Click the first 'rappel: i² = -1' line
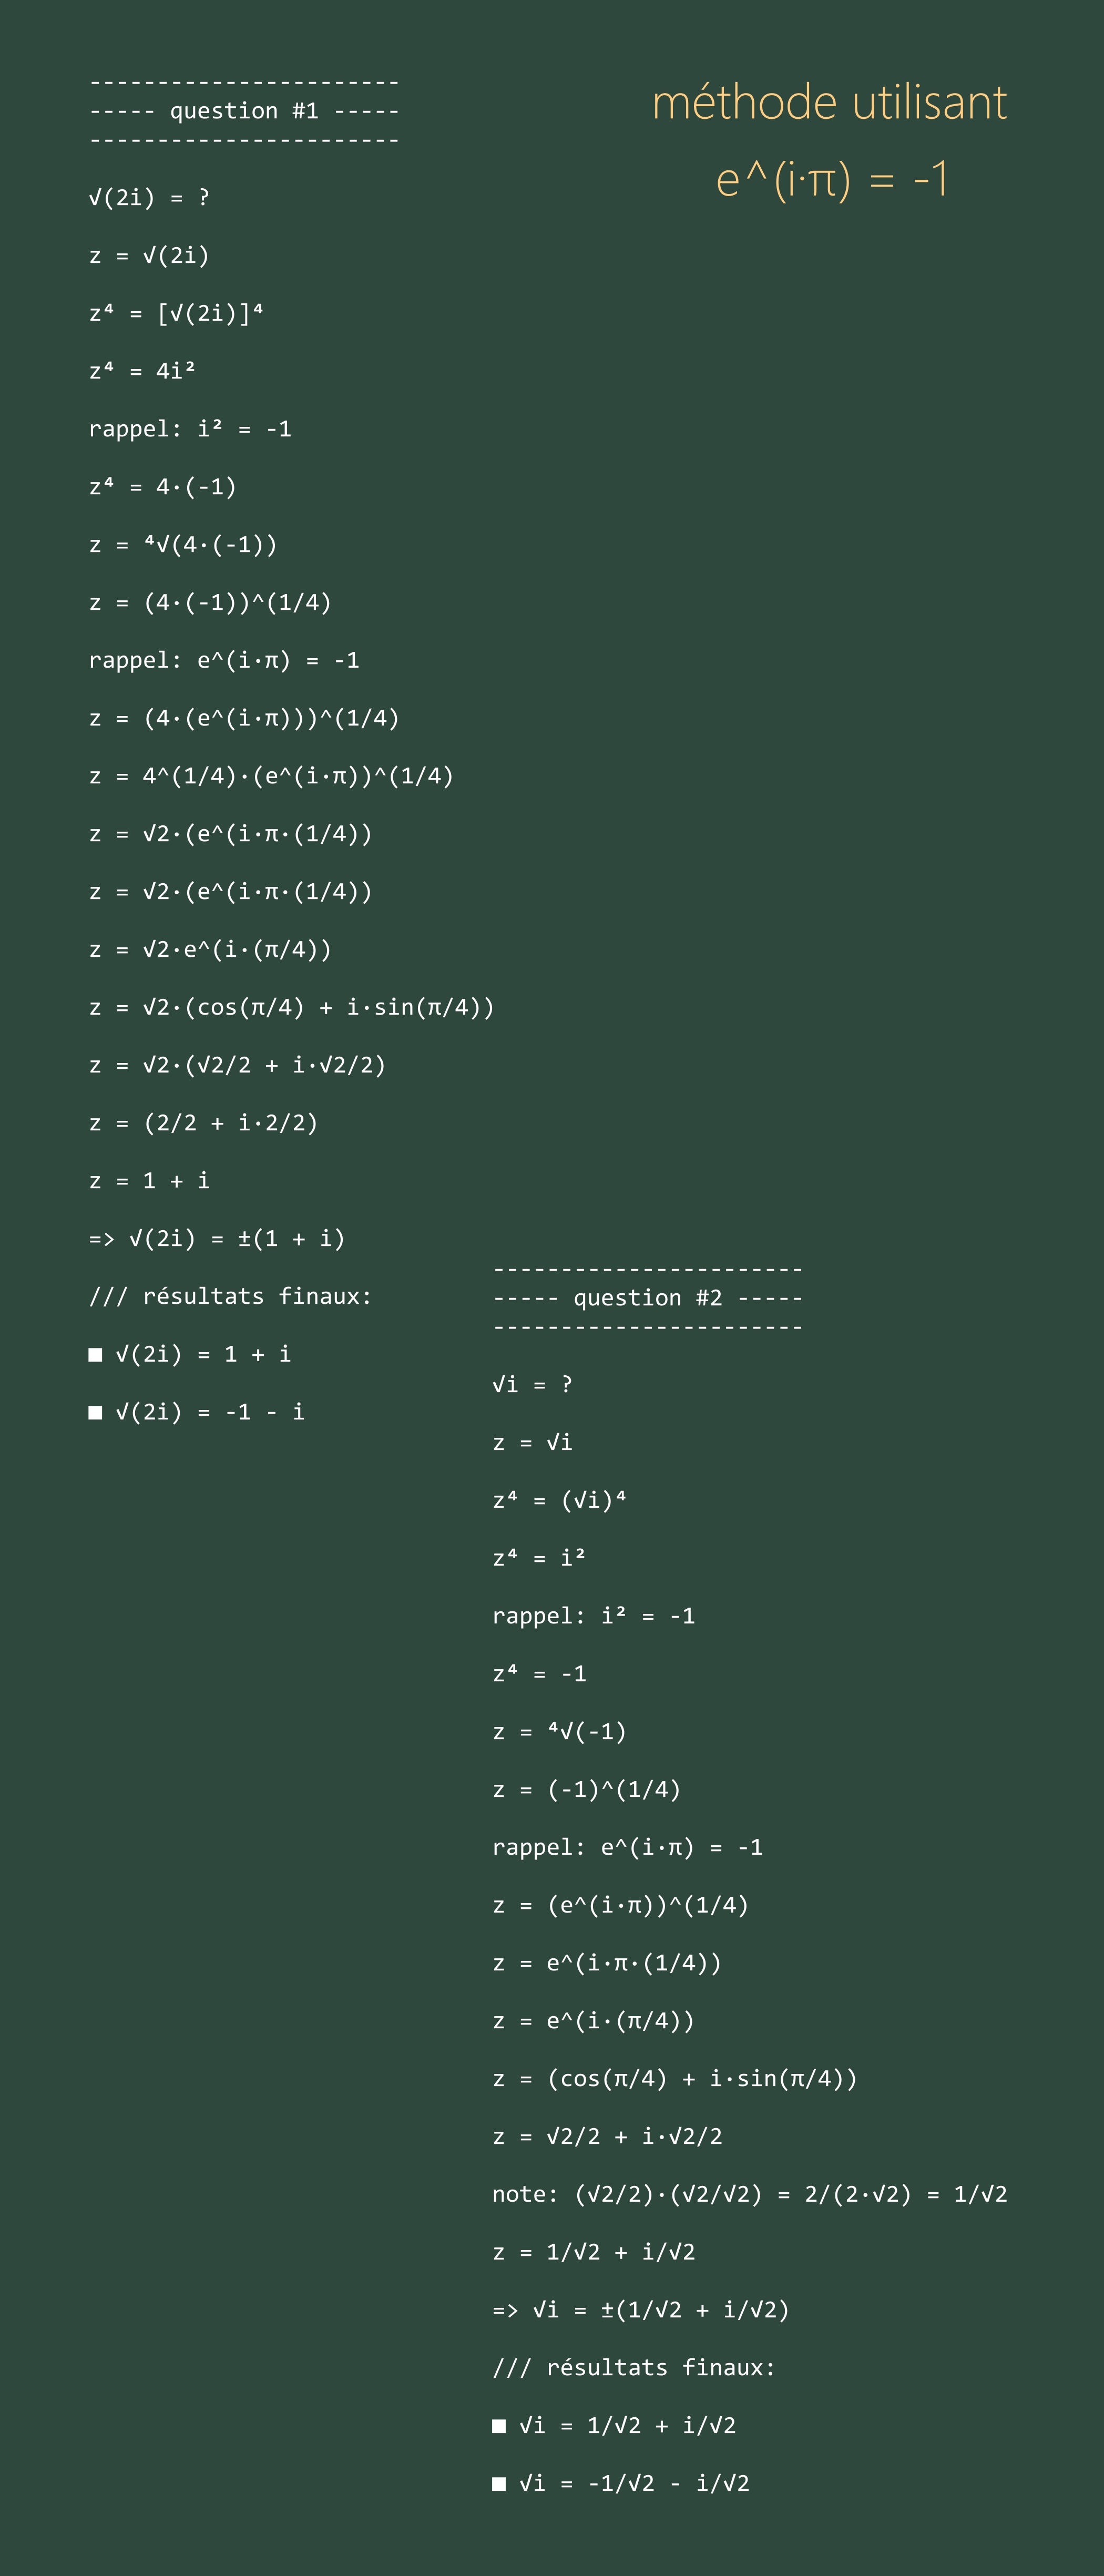Screen dimensions: 1104x2576 [x=190, y=429]
